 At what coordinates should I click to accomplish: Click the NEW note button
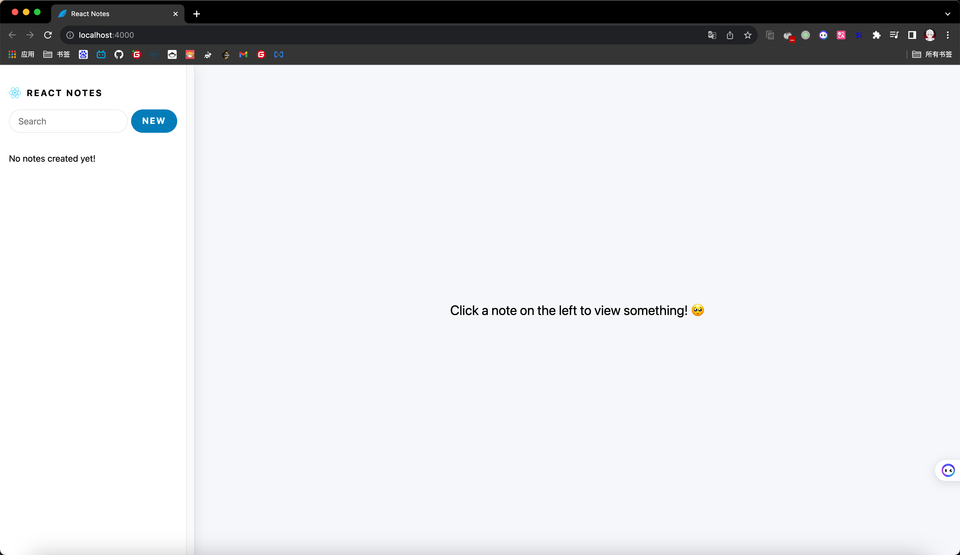click(154, 121)
